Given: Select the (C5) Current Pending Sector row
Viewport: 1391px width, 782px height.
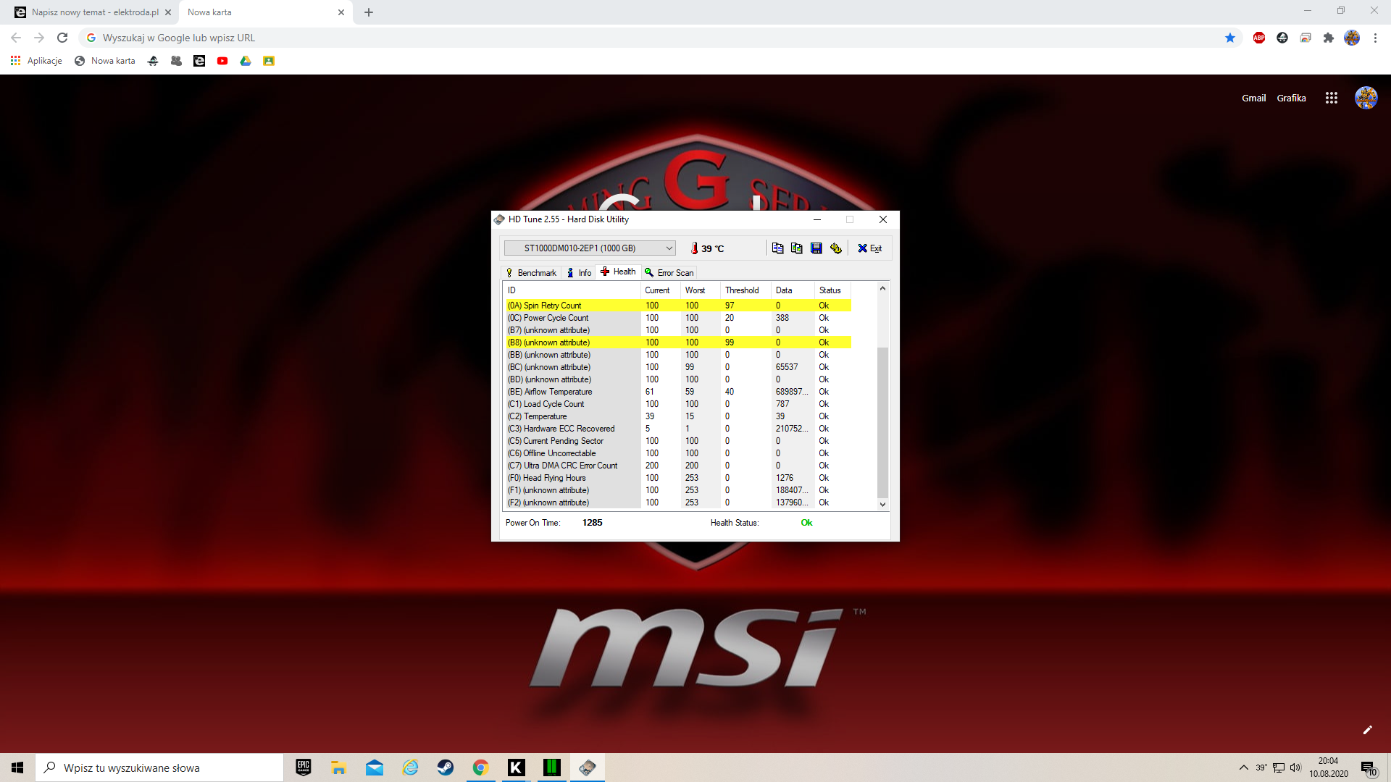Looking at the screenshot, I should pos(678,441).
